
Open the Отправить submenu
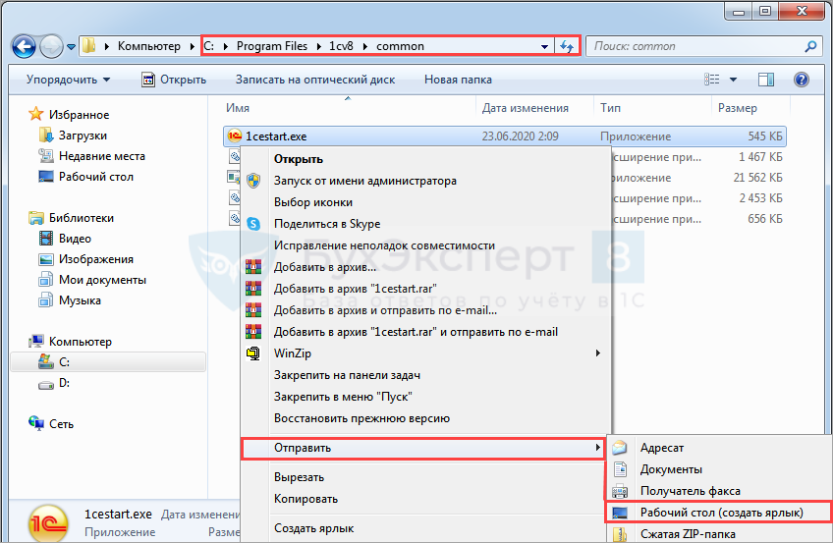(423, 448)
